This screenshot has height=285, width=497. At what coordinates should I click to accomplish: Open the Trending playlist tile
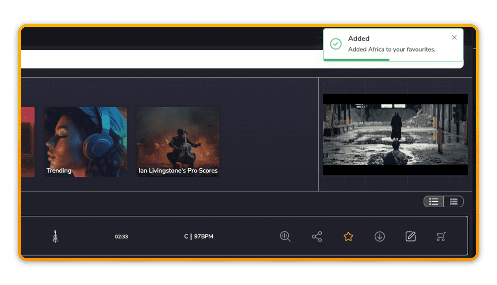pyautogui.click(x=85, y=141)
